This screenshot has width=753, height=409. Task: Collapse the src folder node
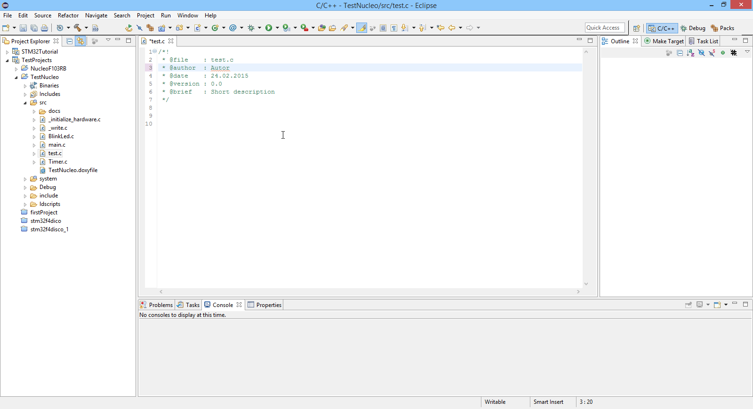pos(25,102)
